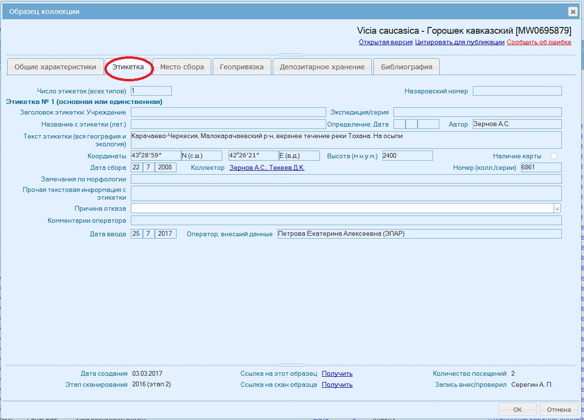Click the Открытая версия link
Image resolution: width=584 pixels, height=420 pixels.
point(385,42)
